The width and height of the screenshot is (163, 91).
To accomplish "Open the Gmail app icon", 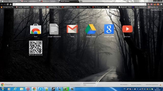I will click(x=72, y=29).
